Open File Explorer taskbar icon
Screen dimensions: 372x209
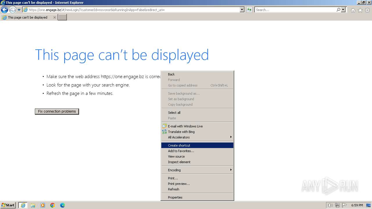(x=33, y=205)
